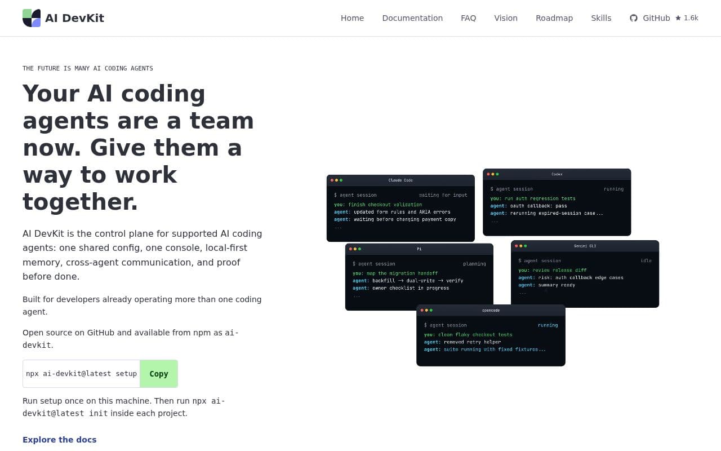The image size is (721, 451).
Task: Click 'you: map the migration handoff' line
Action: [x=395, y=273]
